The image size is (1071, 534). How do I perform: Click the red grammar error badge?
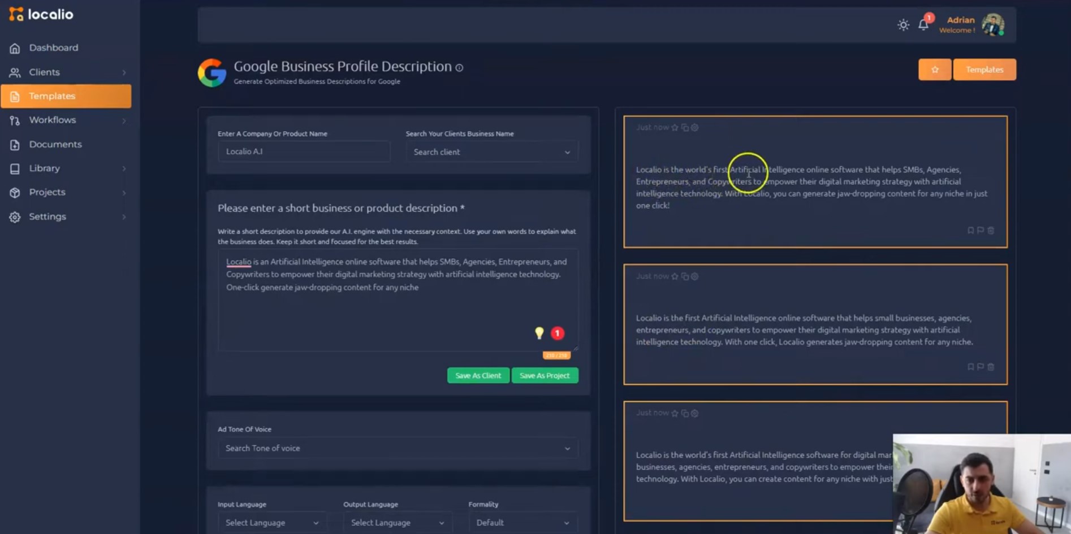point(558,333)
